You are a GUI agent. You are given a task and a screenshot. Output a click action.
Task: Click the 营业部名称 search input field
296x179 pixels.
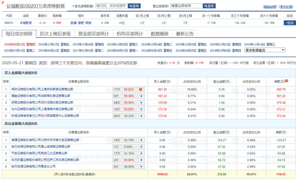[186, 6]
